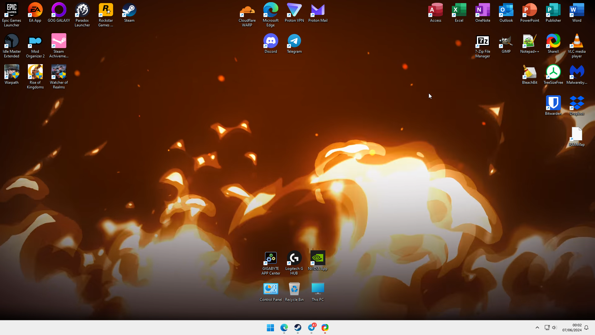Select the This PC icon
Viewport: 595px width, 335px height.
[318, 292]
